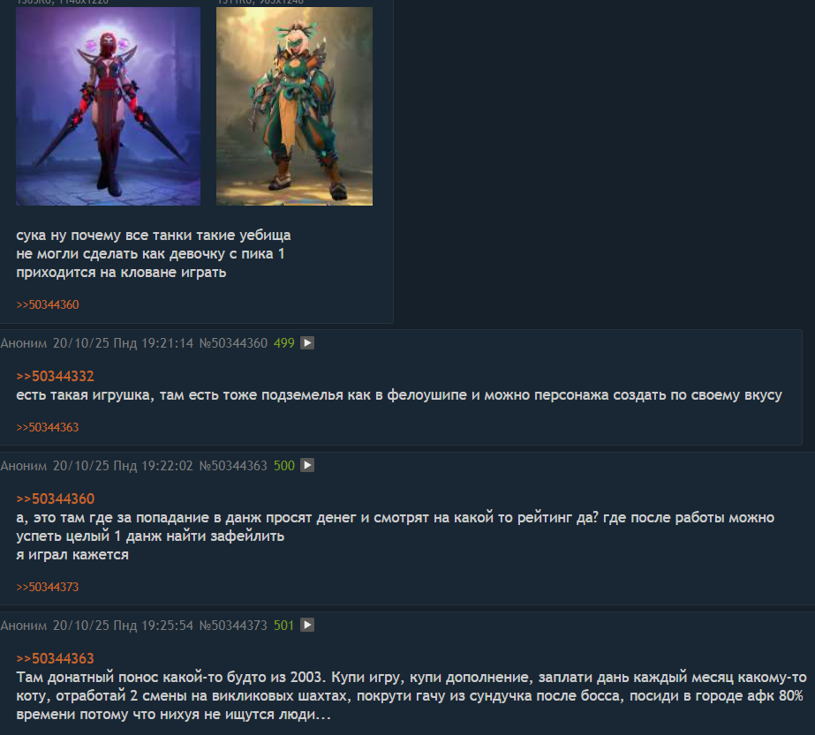The width and height of the screenshot is (815, 735).
Task: Open menu arrow on post №50344363
Action: click(307, 465)
